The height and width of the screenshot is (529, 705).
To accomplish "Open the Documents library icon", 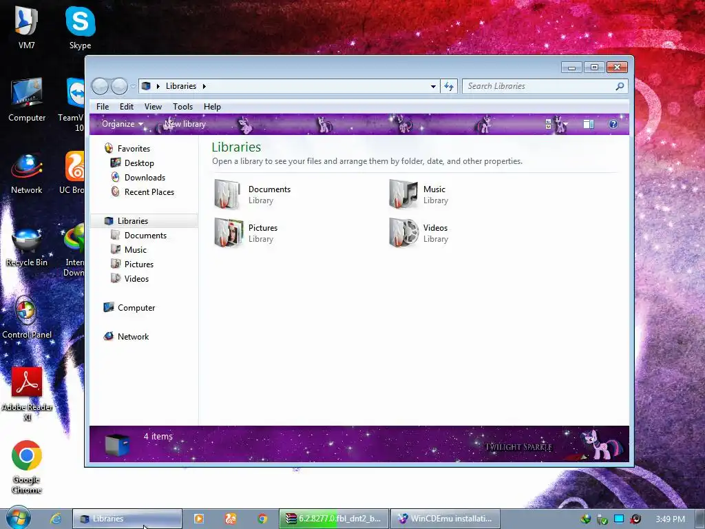I will point(227,194).
